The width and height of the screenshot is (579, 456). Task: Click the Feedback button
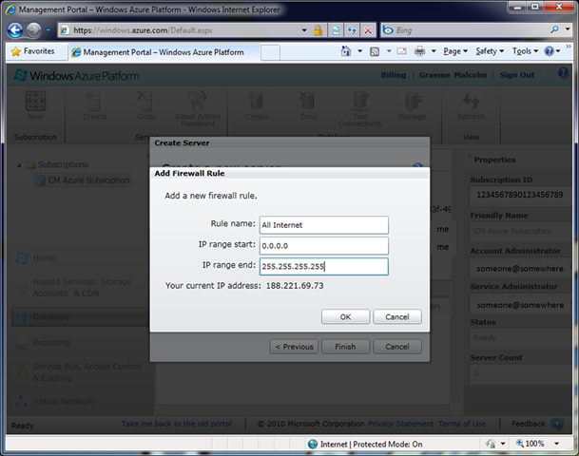(x=537, y=424)
